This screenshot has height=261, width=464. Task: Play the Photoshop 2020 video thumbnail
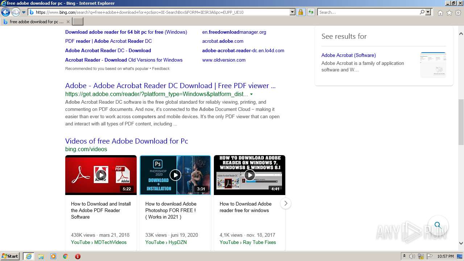[175, 175]
